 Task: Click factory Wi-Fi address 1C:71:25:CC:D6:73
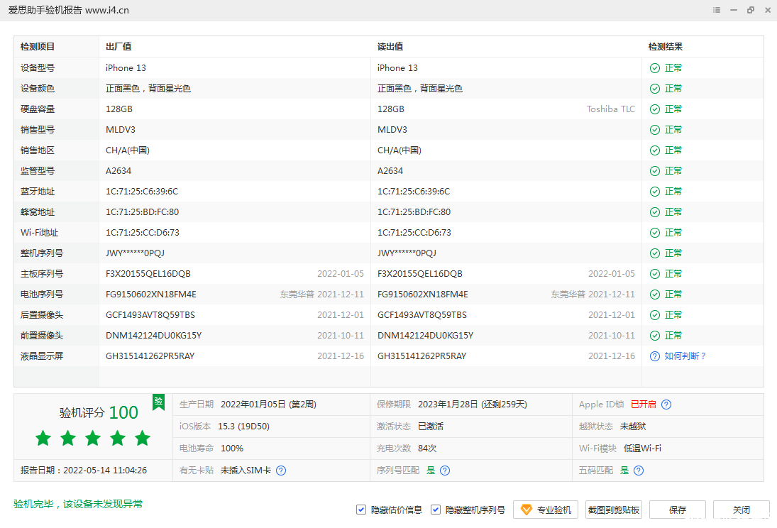tap(143, 233)
